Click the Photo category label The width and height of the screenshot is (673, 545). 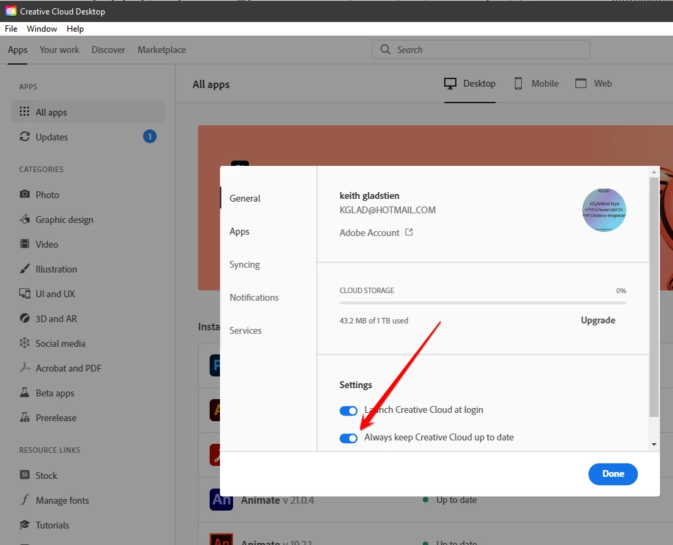(47, 195)
